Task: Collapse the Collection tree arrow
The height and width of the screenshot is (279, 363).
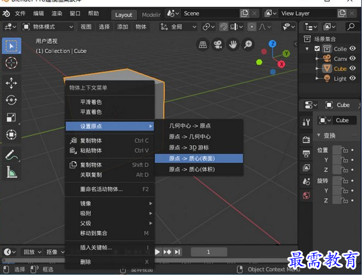Action: pos(307,49)
